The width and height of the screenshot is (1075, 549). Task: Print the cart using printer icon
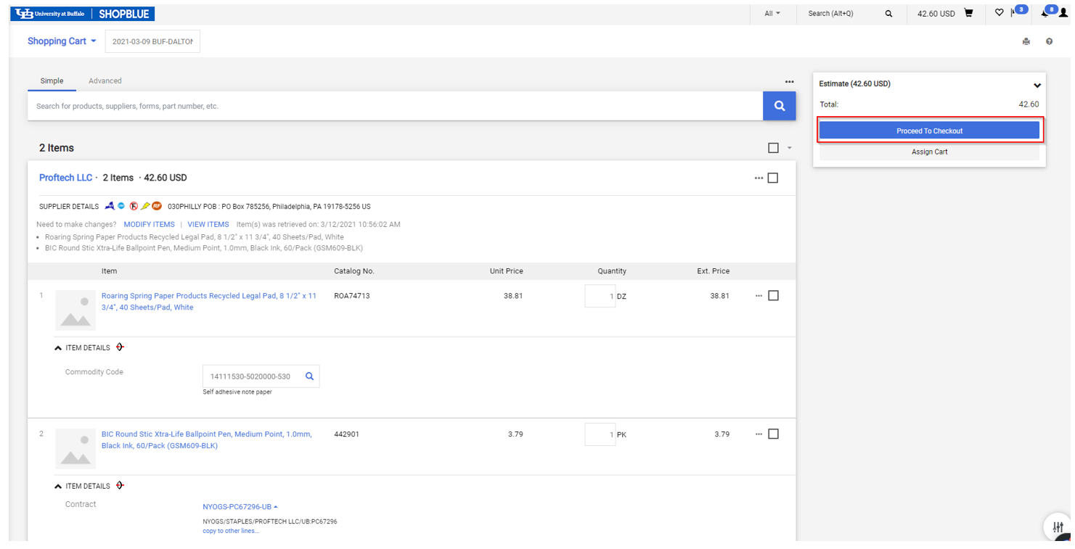[1026, 41]
